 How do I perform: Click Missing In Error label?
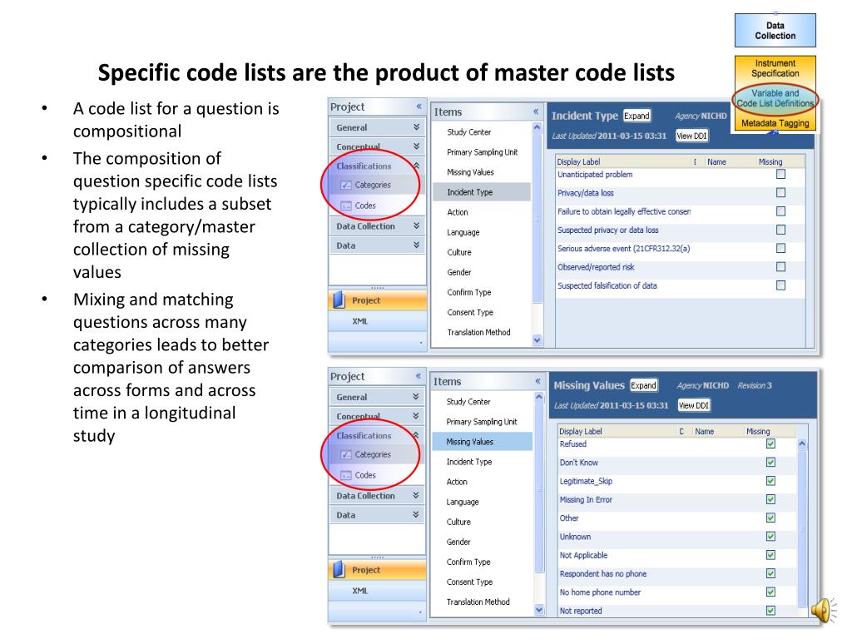coord(586,499)
